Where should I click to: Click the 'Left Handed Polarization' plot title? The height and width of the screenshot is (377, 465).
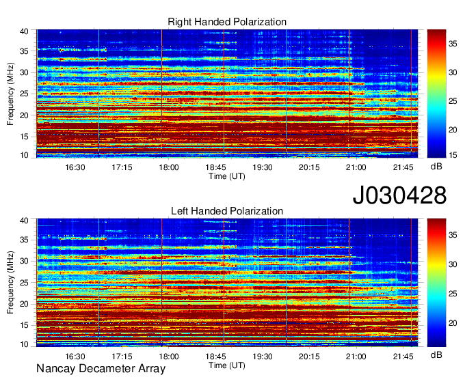tap(227, 211)
